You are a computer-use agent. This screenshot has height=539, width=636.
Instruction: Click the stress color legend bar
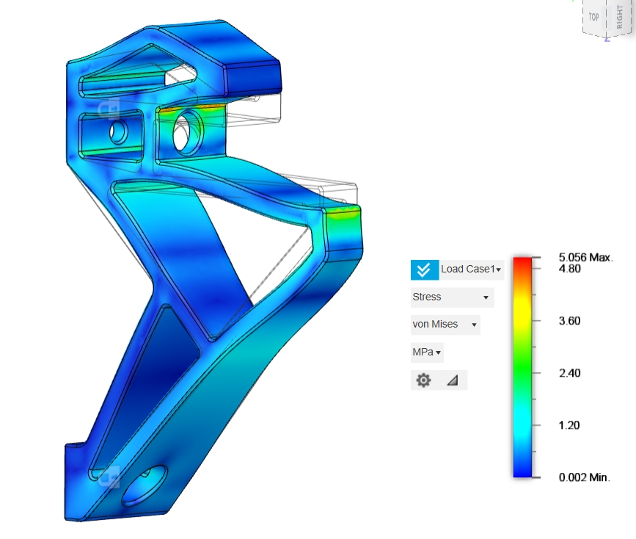tap(522, 367)
